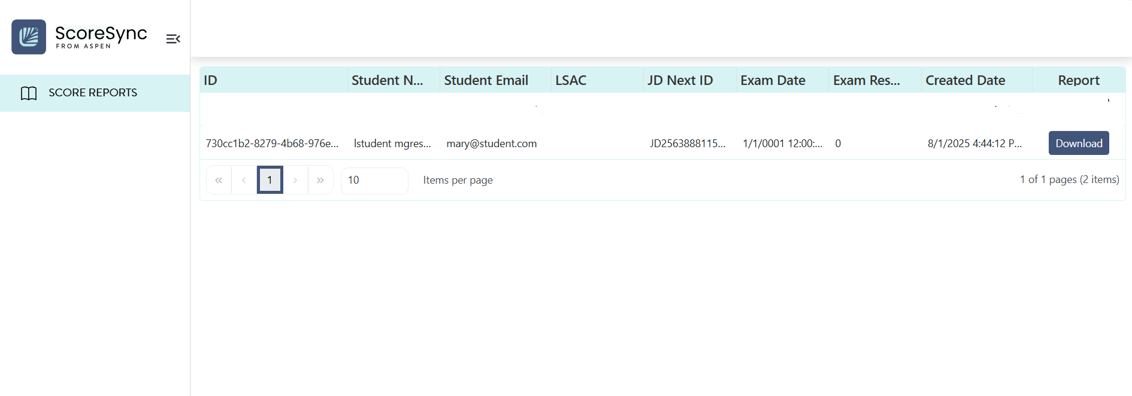
Task: Select page 1 in the pagination
Action: 270,180
